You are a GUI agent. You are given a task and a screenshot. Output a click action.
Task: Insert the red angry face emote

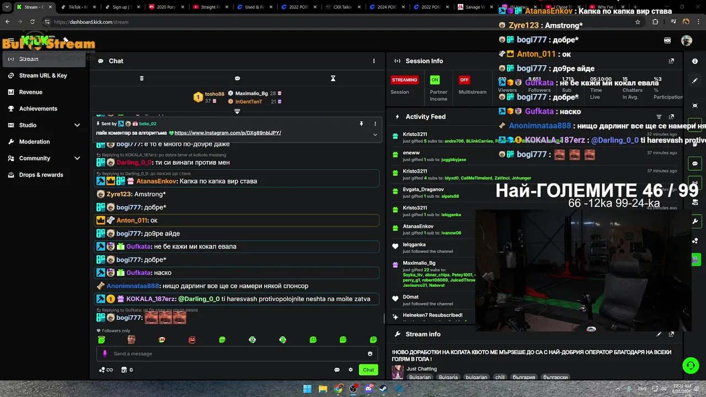tap(192, 340)
